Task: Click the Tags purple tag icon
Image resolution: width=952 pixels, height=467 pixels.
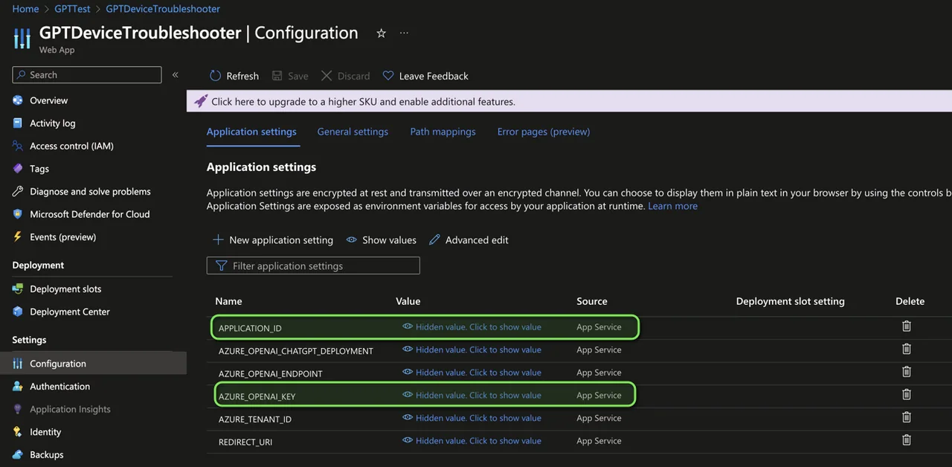Action: coord(18,169)
